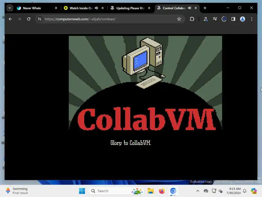
Task: Open the tab search dropdown arrow
Action: click(x=10, y=8)
